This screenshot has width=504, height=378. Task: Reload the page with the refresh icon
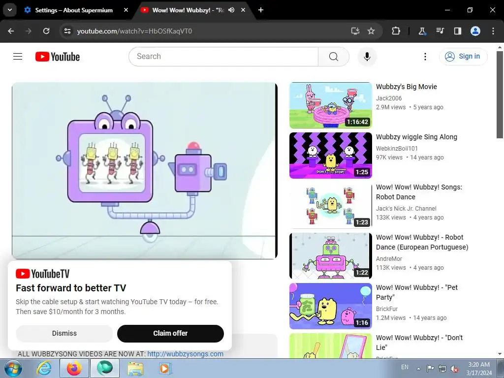click(x=46, y=31)
